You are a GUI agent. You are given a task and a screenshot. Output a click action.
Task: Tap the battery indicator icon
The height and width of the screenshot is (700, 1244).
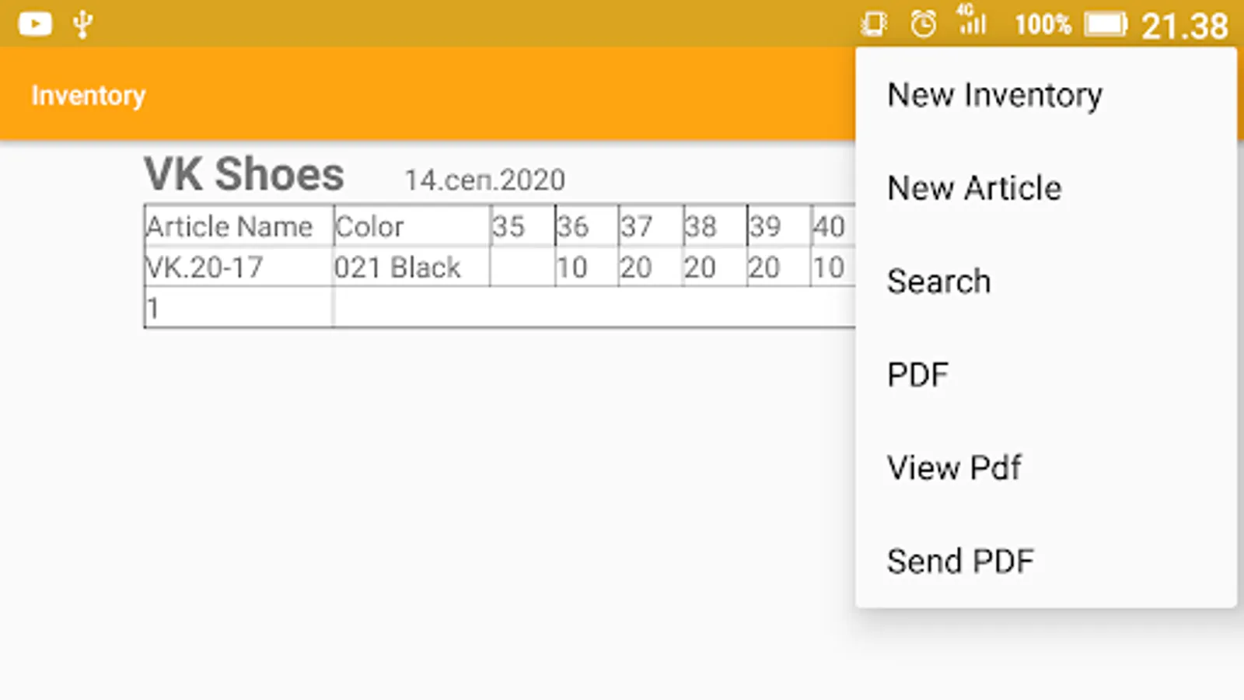[1106, 24]
